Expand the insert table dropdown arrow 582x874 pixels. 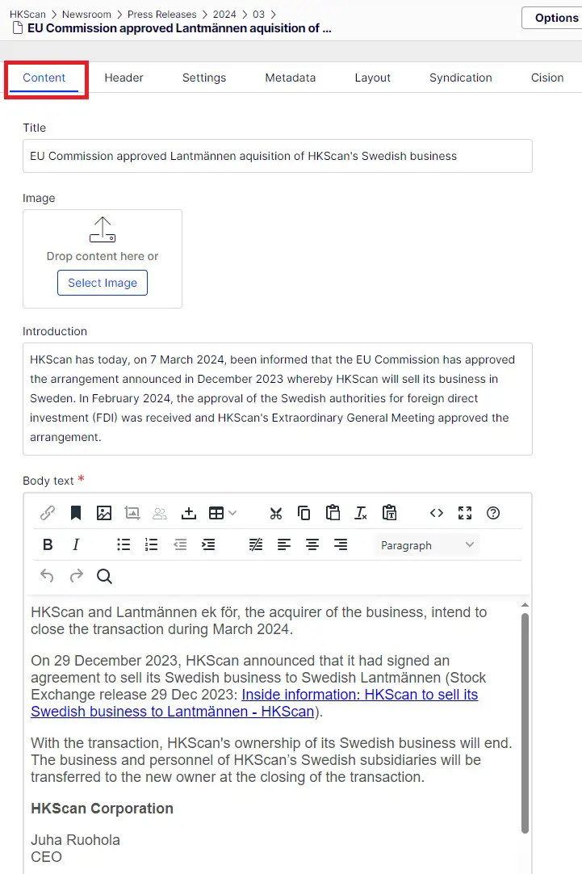(232, 513)
